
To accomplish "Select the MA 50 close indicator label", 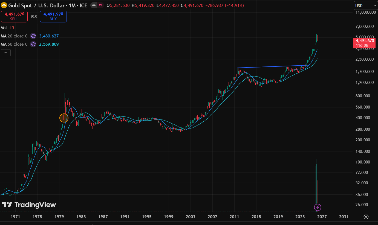I will (14, 44).
